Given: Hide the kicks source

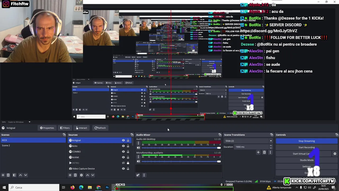Looking at the screenshot, I should click(123, 146).
